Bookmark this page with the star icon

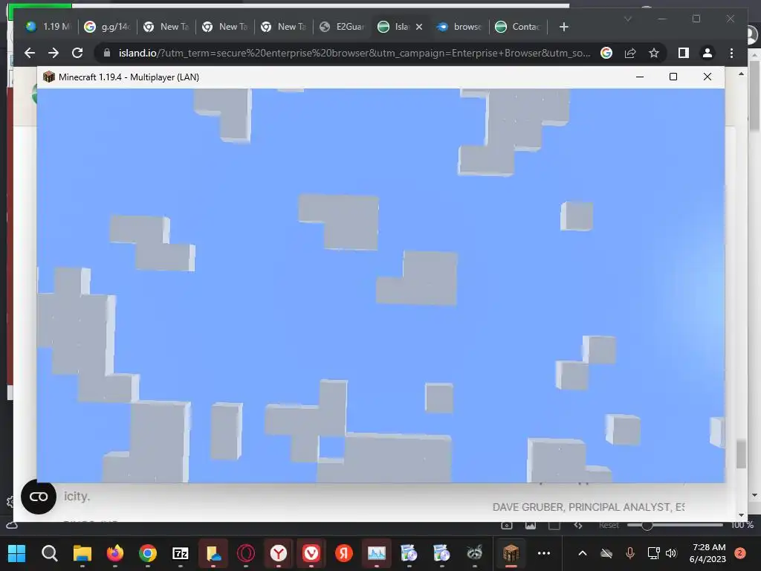pyautogui.click(x=654, y=53)
